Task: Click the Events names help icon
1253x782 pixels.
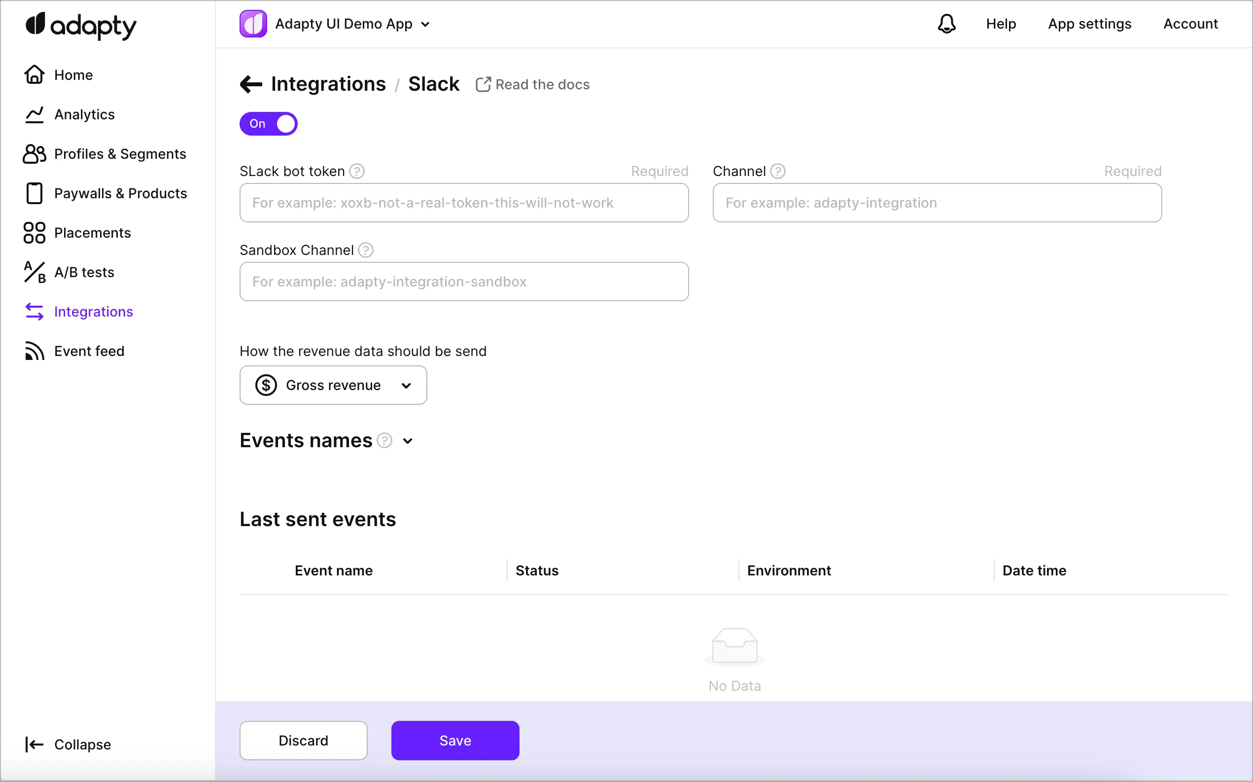Action: click(384, 441)
